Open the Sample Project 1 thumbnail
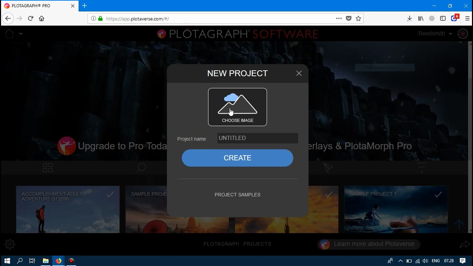This screenshot has width=473, height=266. coord(396,210)
